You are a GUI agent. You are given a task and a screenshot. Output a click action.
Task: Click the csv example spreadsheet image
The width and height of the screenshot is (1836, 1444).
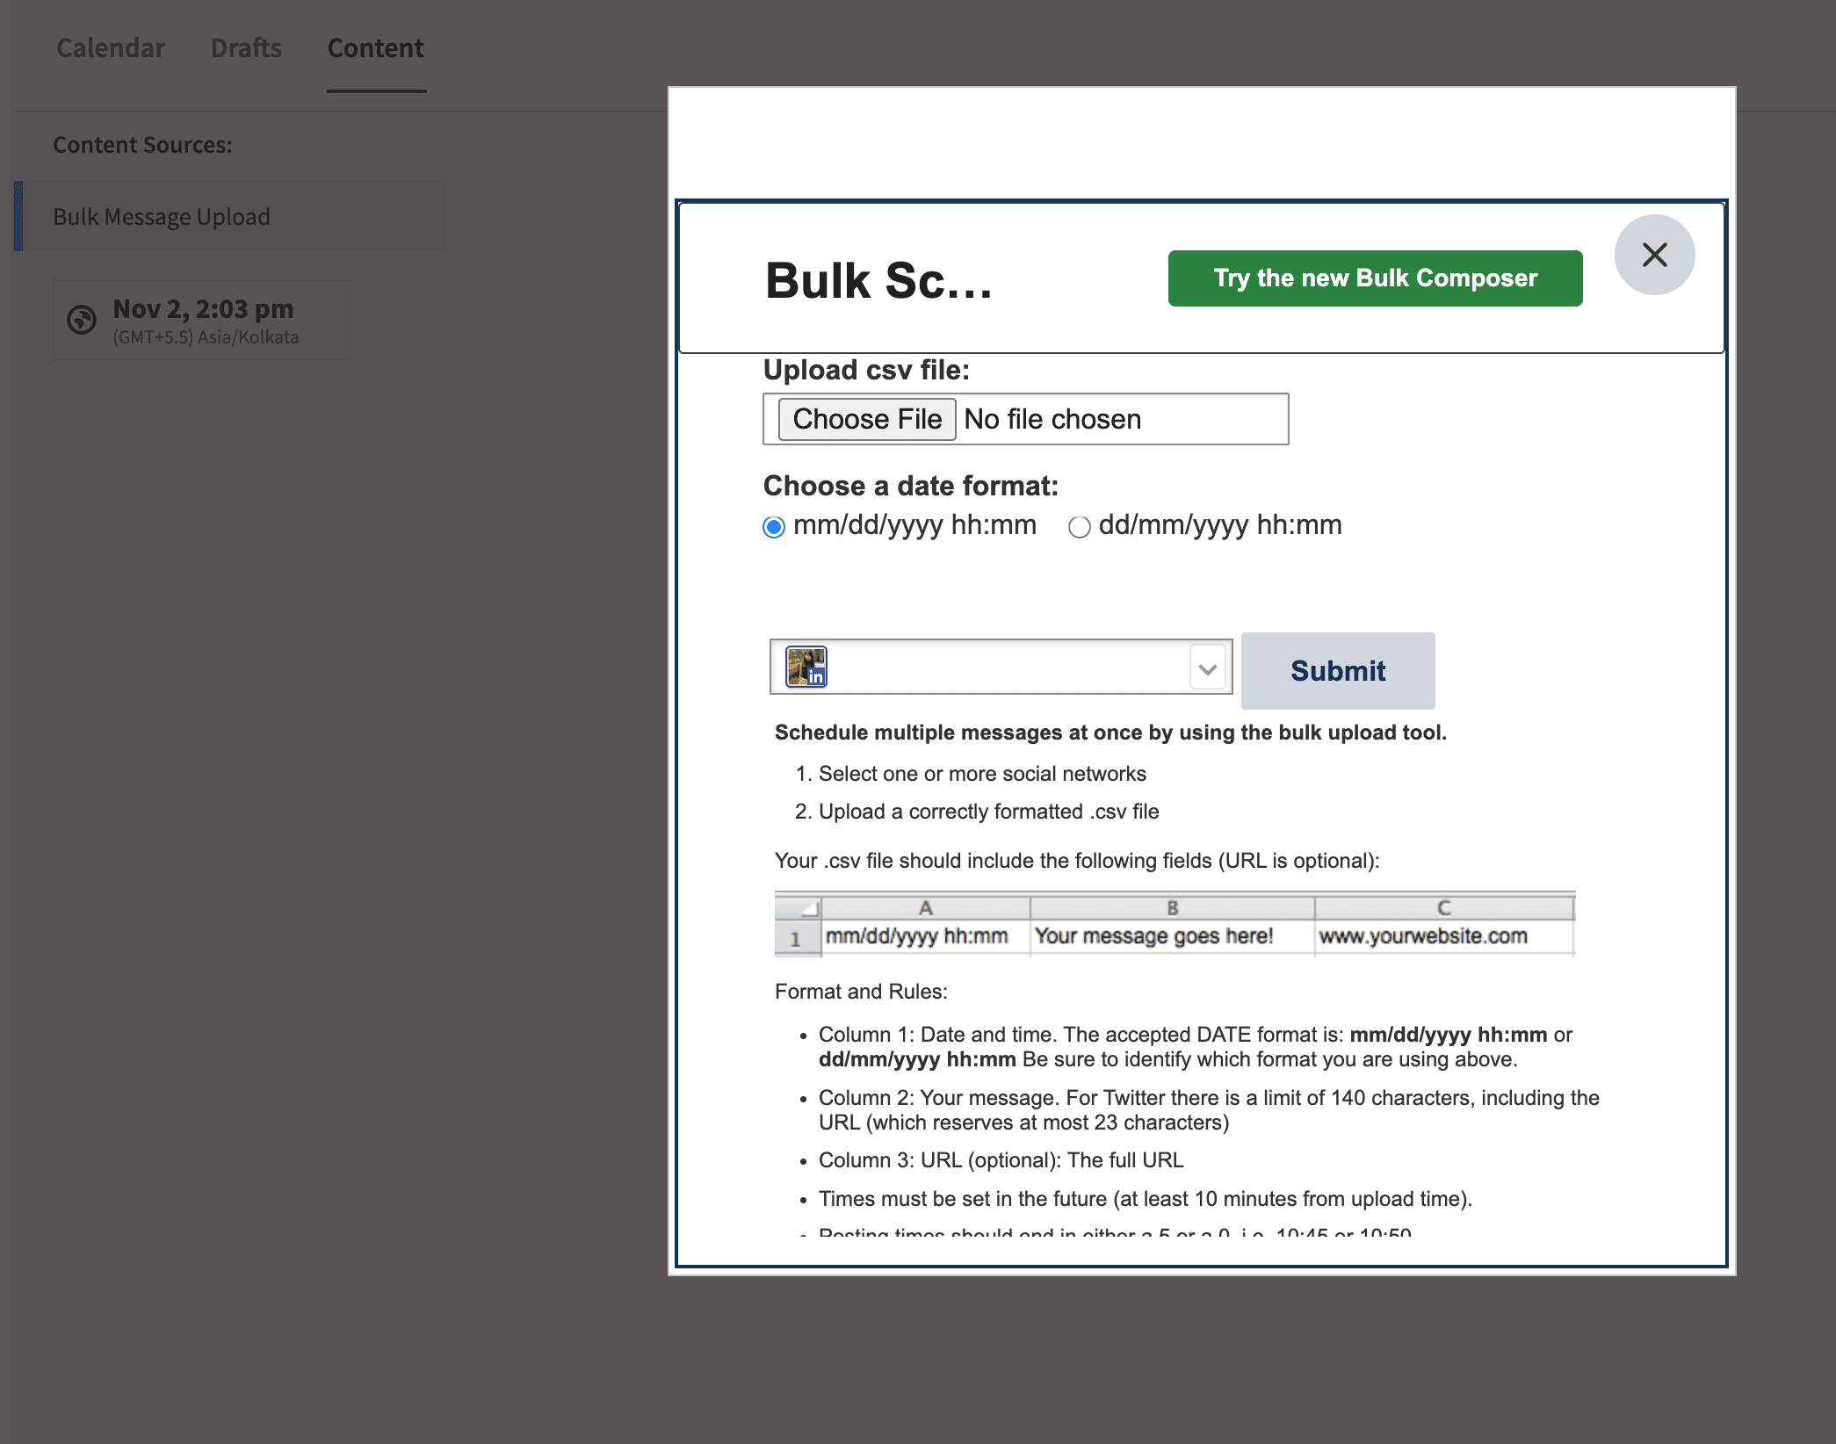pyautogui.click(x=1174, y=924)
